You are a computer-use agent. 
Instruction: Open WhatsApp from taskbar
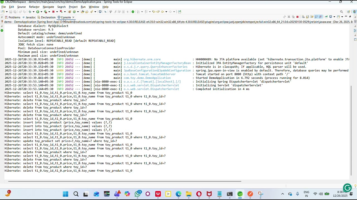(x=138, y=194)
